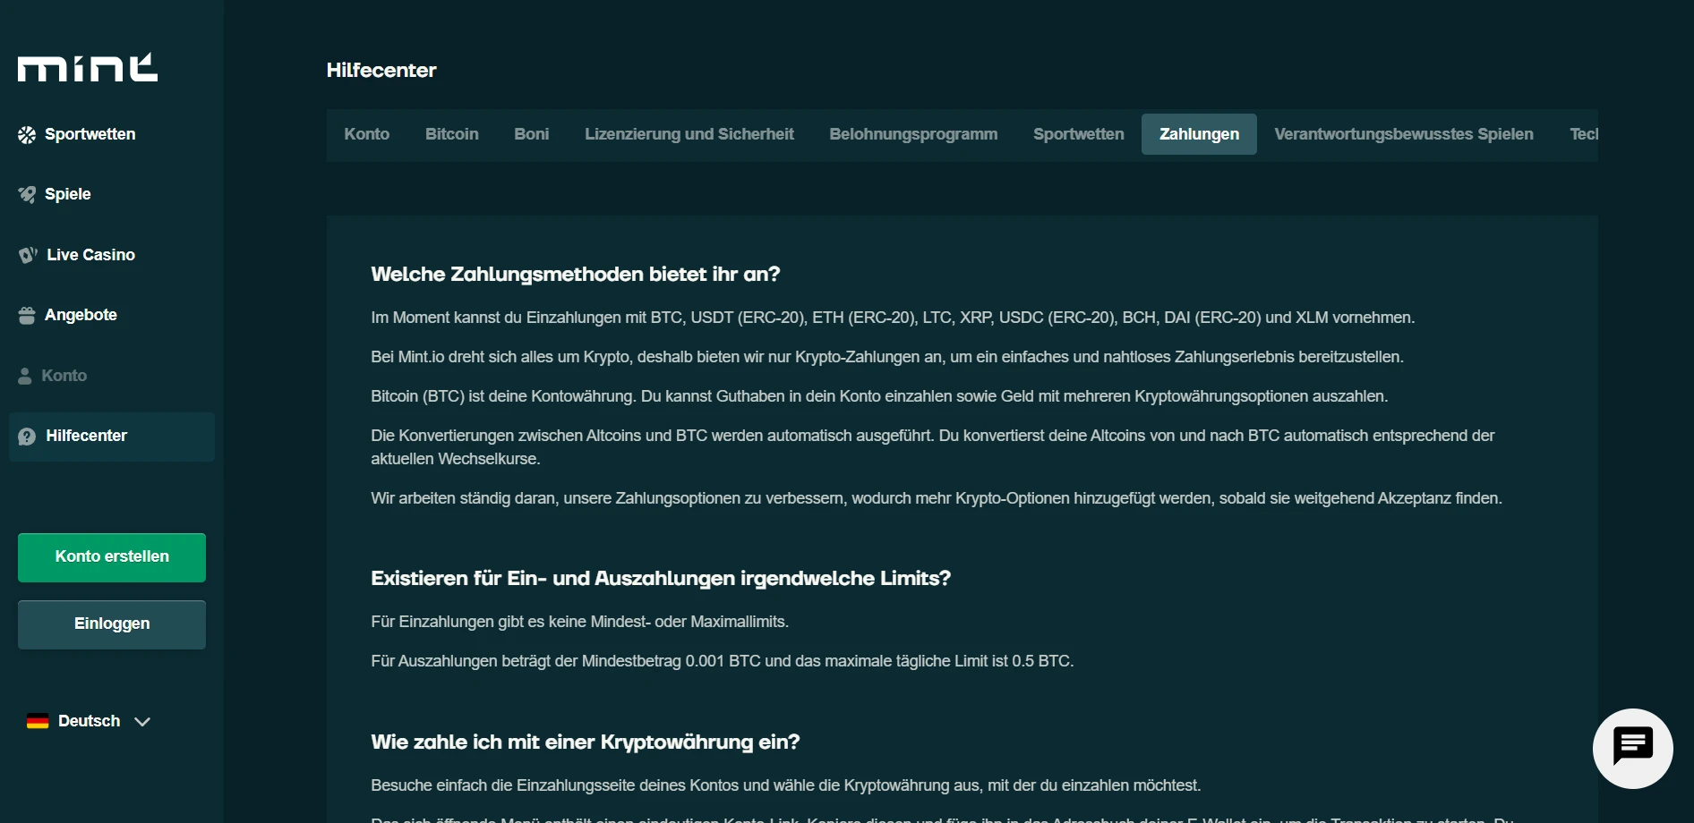This screenshot has height=823, width=1694.
Task: Click heading 'Wie zahle ich mit einer Kryptowährung ein?'
Action: [586, 742]
